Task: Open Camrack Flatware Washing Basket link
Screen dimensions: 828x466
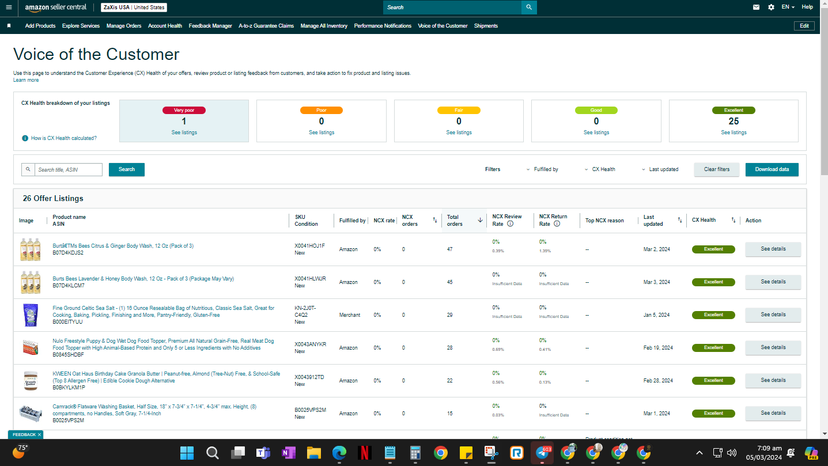Action: tap(154, 410)
